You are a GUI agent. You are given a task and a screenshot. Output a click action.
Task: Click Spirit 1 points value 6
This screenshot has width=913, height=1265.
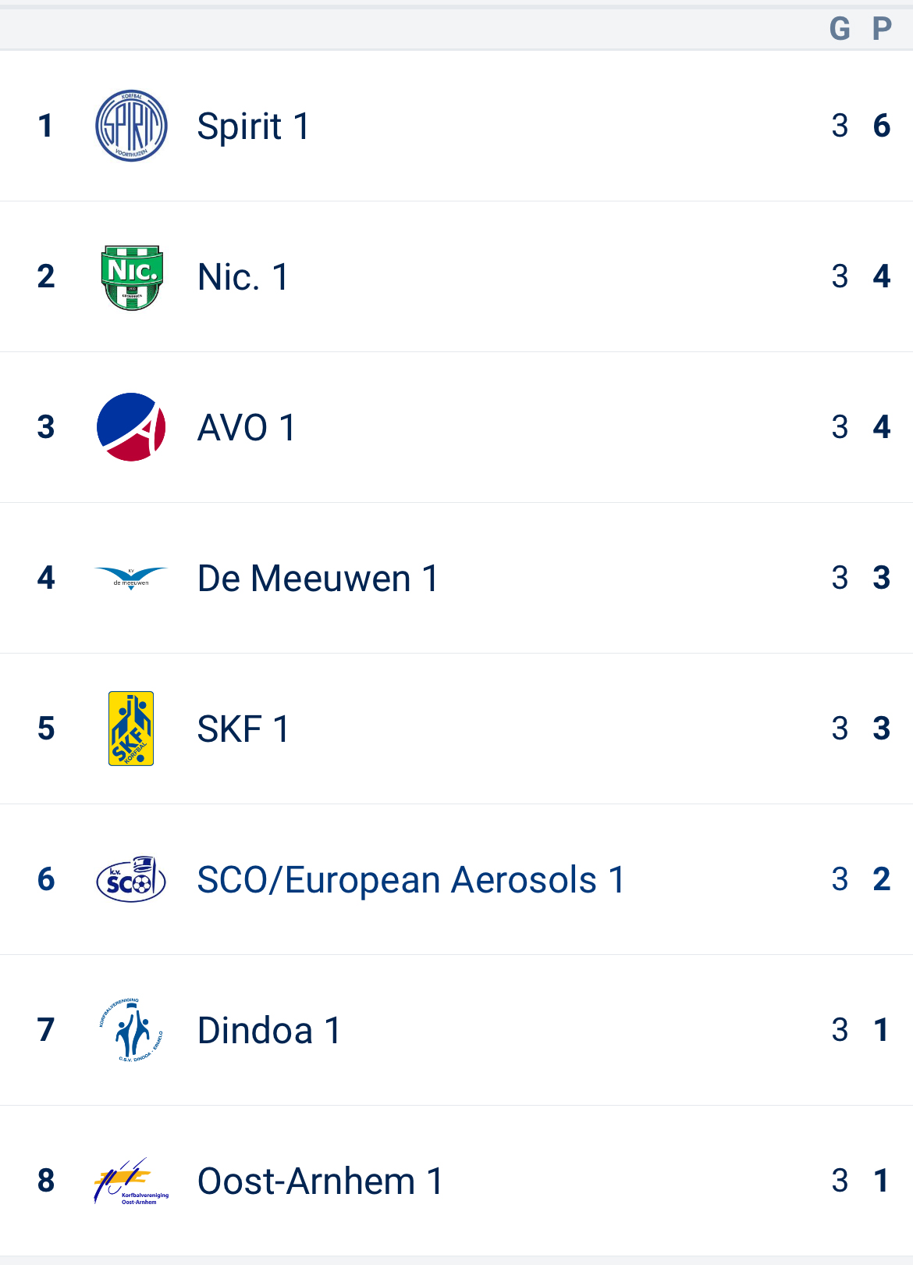882,126
